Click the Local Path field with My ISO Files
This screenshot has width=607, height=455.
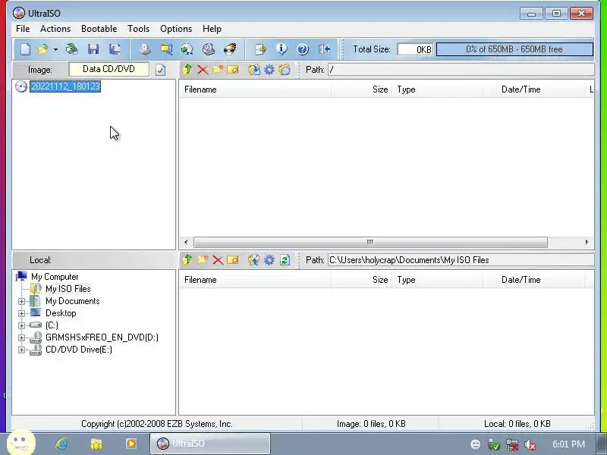[461, 260]
